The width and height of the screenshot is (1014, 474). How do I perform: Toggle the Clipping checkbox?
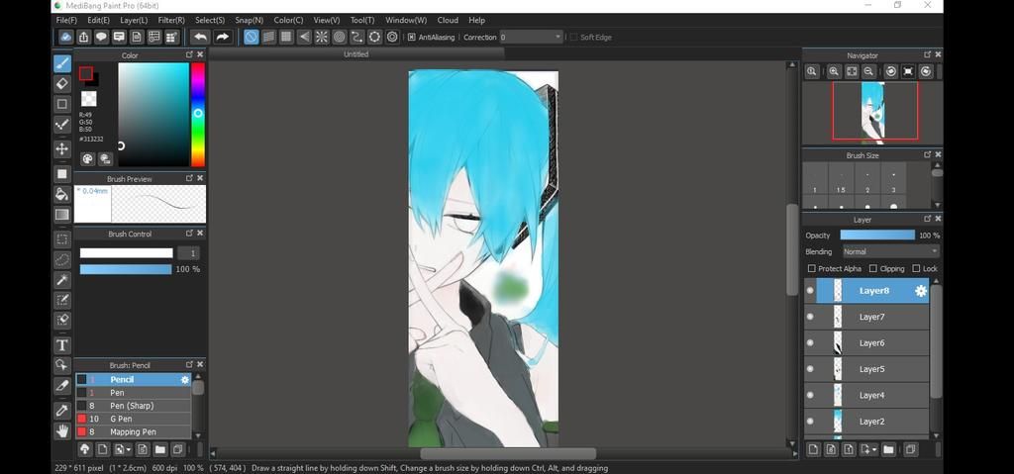[x=873, y=268]
